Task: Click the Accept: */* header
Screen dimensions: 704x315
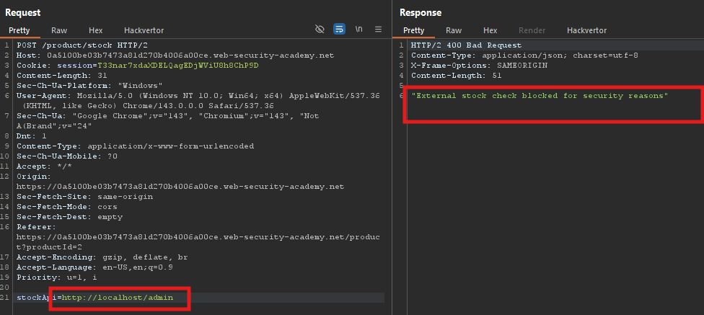Action: 44,166
